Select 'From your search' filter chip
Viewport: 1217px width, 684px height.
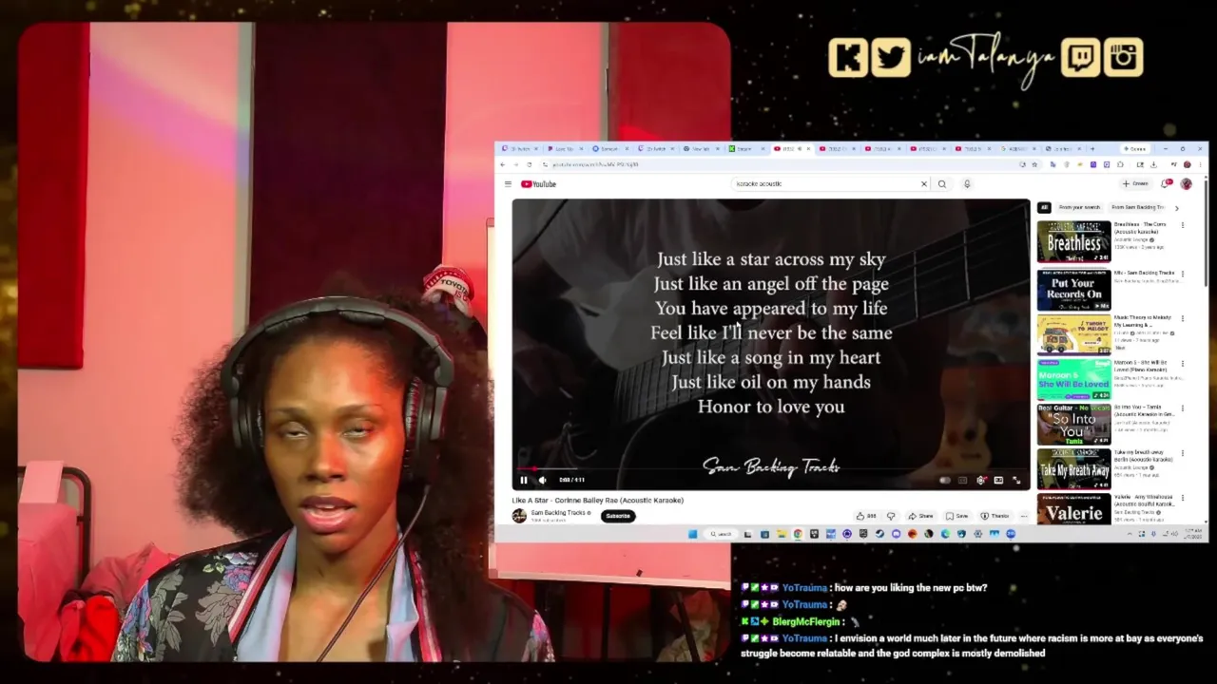point(1079,207)
